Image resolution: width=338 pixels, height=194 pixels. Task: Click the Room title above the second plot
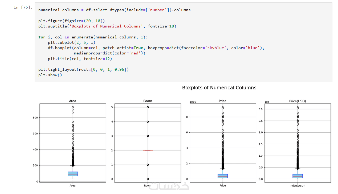pos(148,101)
